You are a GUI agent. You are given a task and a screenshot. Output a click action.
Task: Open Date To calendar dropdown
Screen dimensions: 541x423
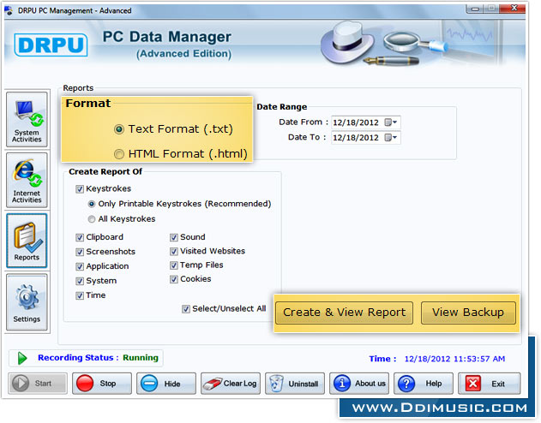(x=392, y=138)
